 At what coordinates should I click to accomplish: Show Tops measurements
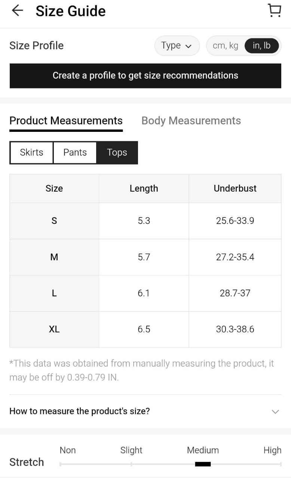(x=117, y=152)
